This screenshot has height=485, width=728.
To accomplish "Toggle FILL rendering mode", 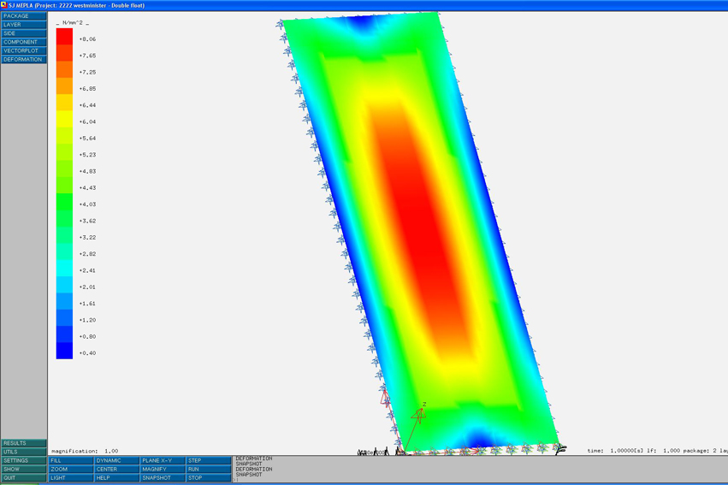I will coord(70,460).
